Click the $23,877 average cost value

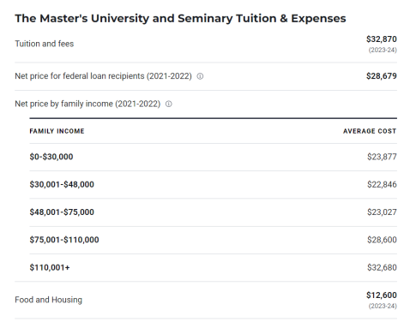(382, 157)
